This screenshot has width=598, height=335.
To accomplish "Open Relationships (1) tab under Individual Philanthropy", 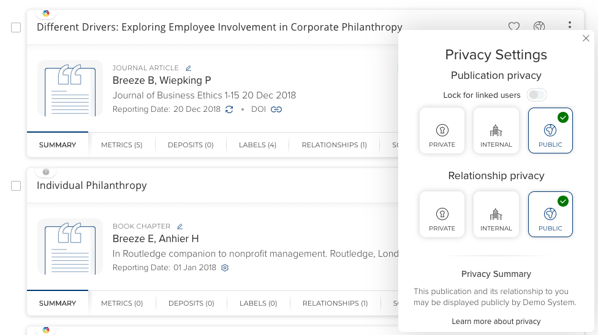I will click(335, 303).
